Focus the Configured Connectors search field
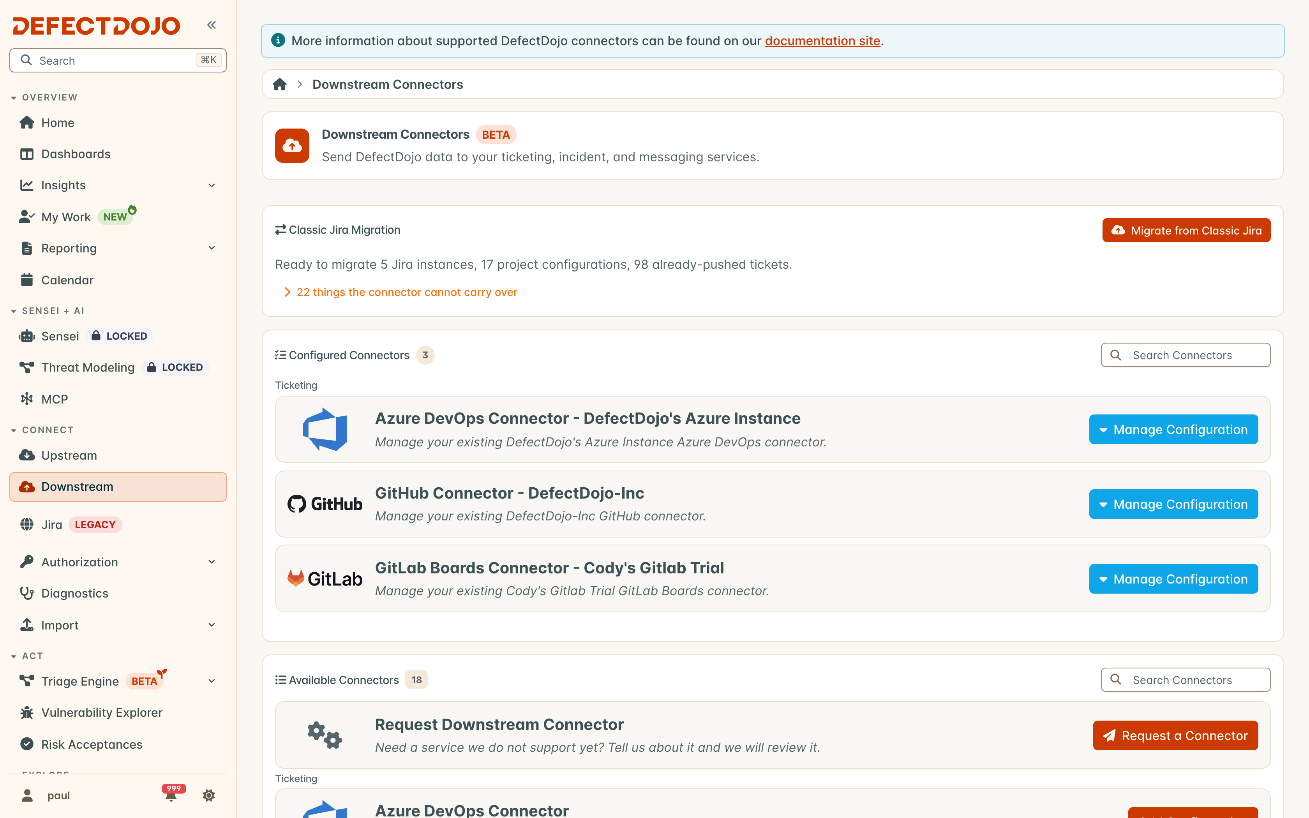This screenshot has width=1309, height=818. point(1185,355)
